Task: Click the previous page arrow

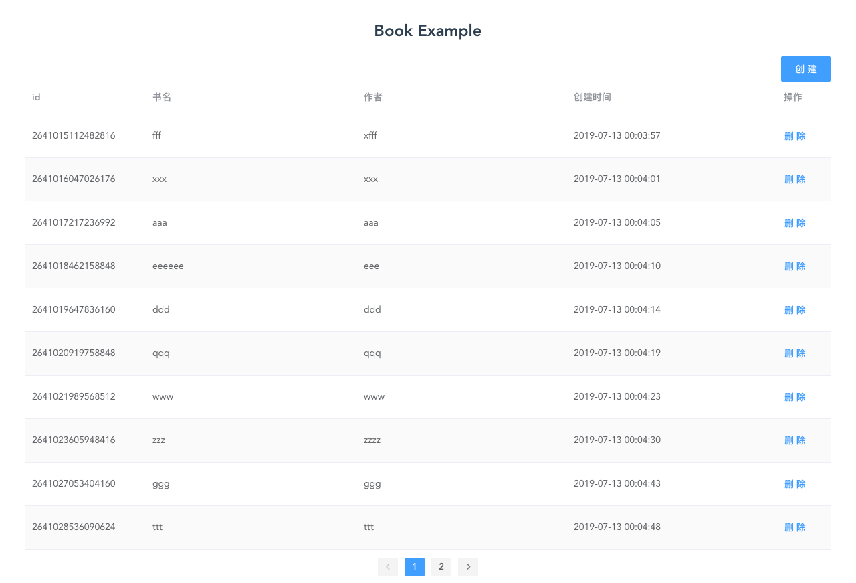Action: [x=388, y=567]
